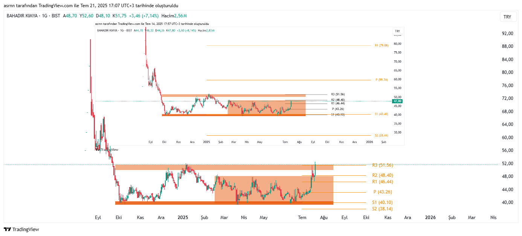Open the TRY currency selector of the main chart
The height and width of the screenshot is (236, 522).
[507, 17]
